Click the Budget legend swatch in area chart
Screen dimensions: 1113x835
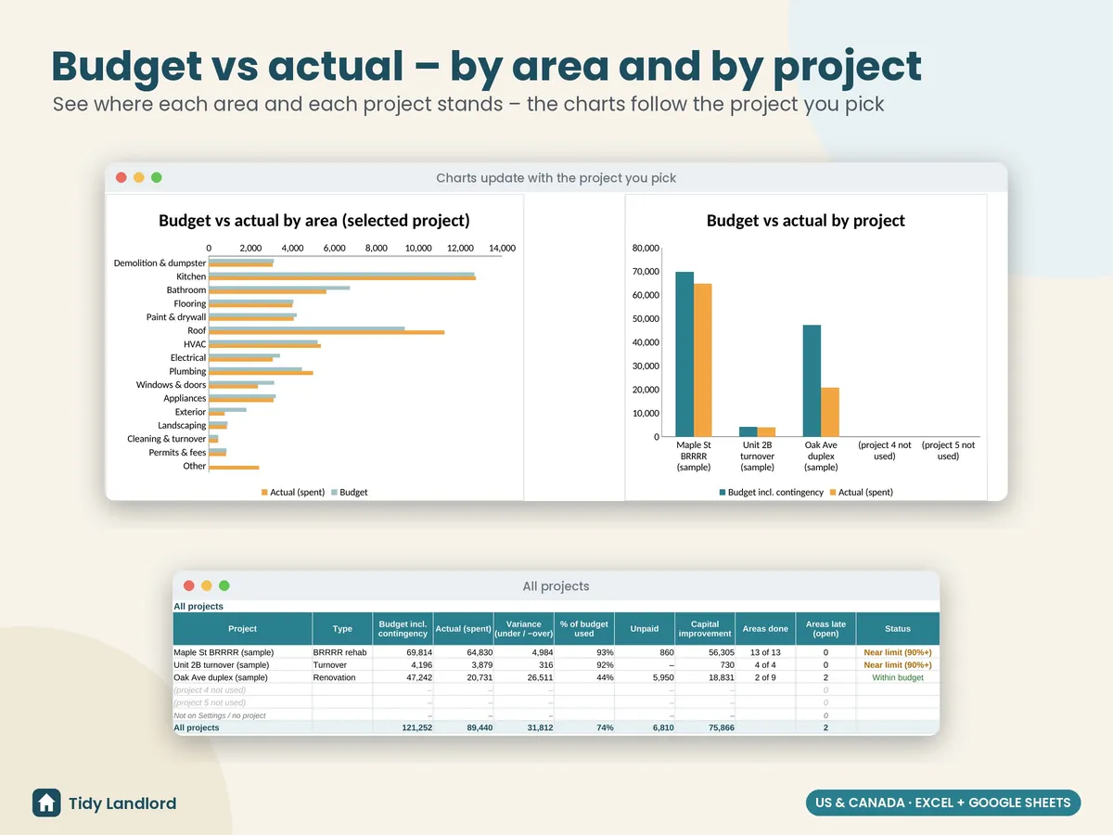(335, 492)
